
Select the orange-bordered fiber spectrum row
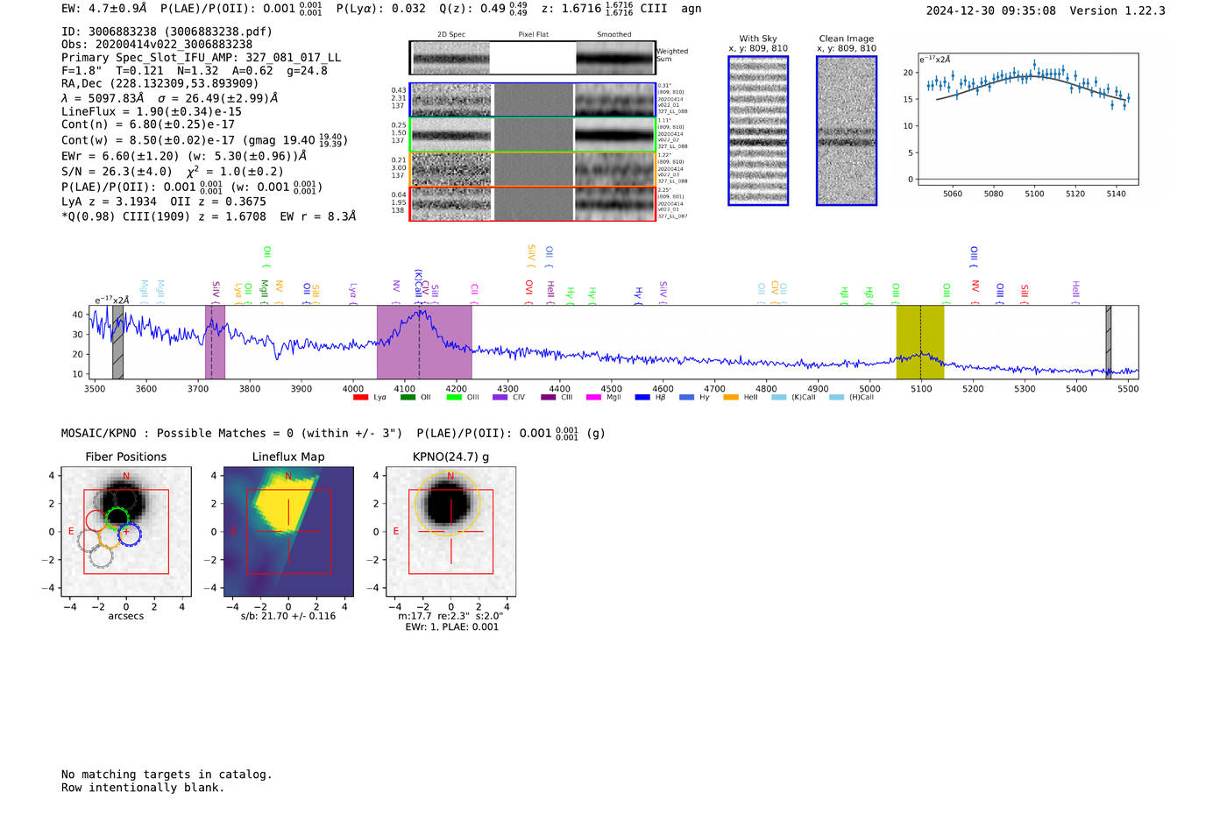(533, 169)
